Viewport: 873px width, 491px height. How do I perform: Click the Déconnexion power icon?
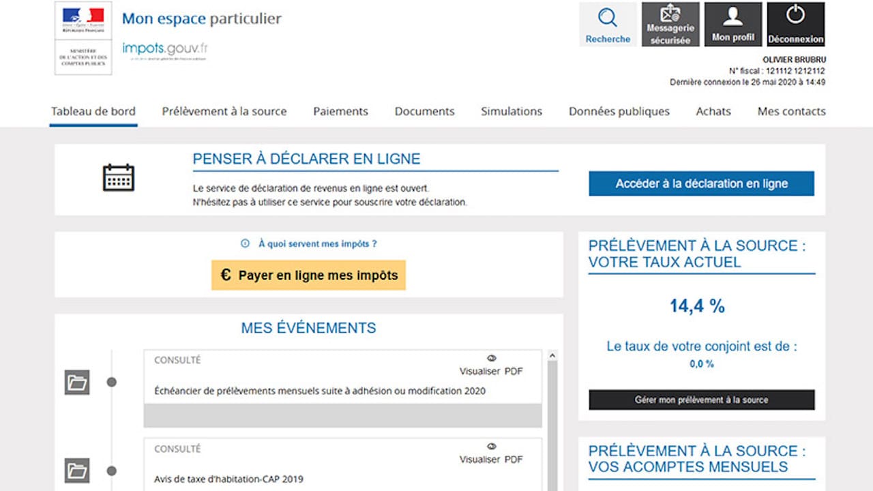(795, 16)
